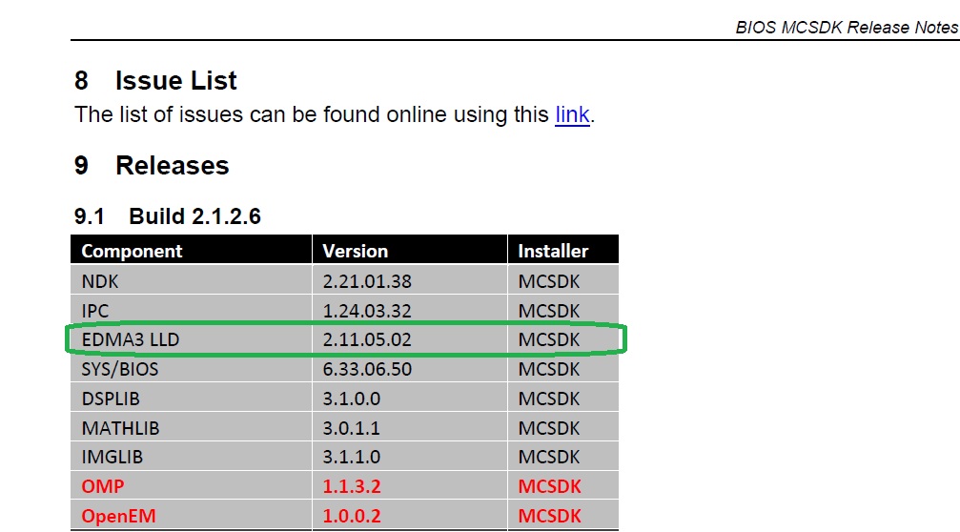This screenshot has height=532, width=960.
Task: Select version '3.1.0.0' cell
Action: tap(410, 398)
